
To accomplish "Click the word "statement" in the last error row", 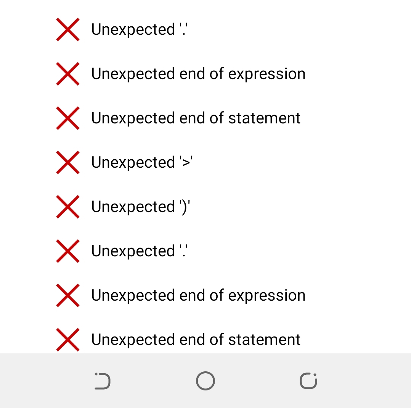I will tap(265, 340).
